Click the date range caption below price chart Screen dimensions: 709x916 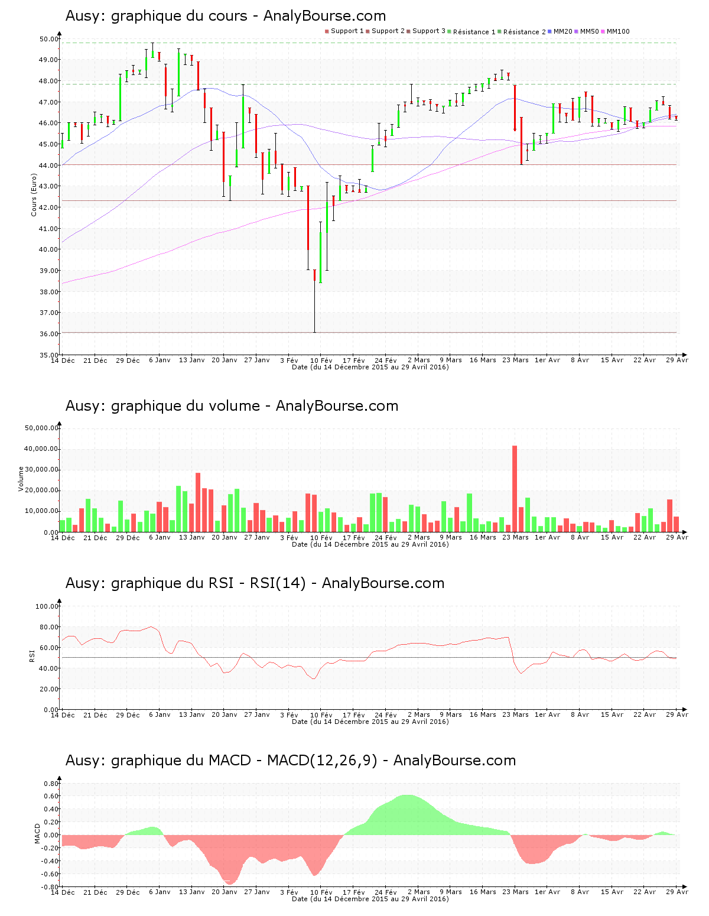pos(370,367)
